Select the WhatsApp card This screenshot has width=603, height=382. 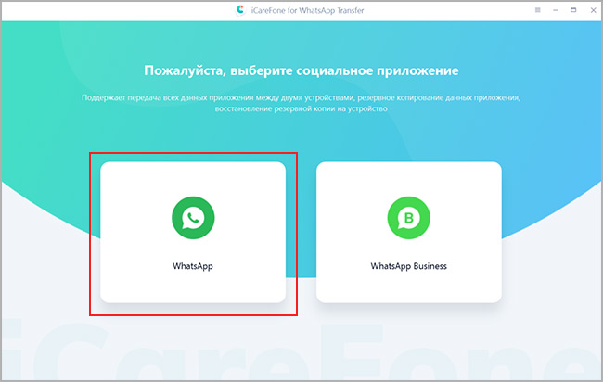(193, 232)
